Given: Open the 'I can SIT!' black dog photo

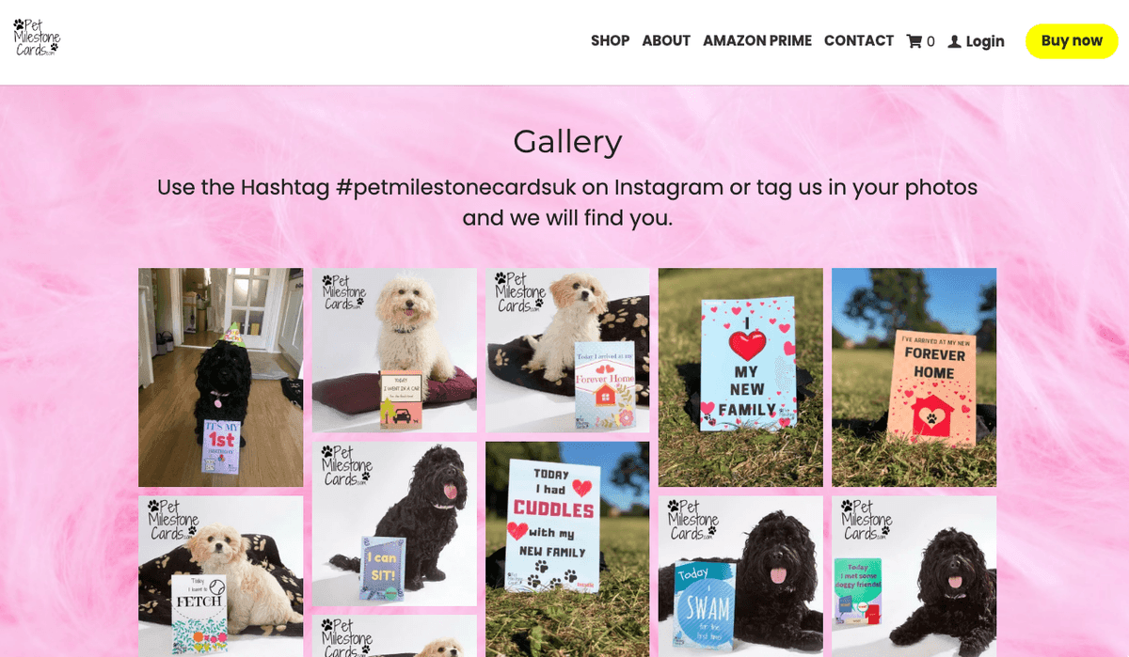Looking at the screenshot, I should click(x=394, y=524).
